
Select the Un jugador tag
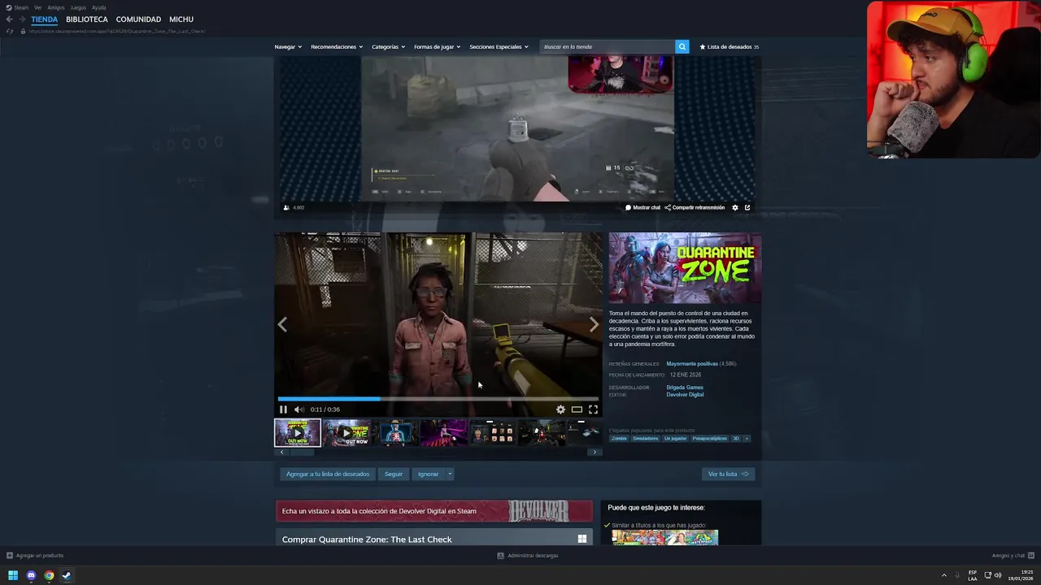click(x=675, y=439)
